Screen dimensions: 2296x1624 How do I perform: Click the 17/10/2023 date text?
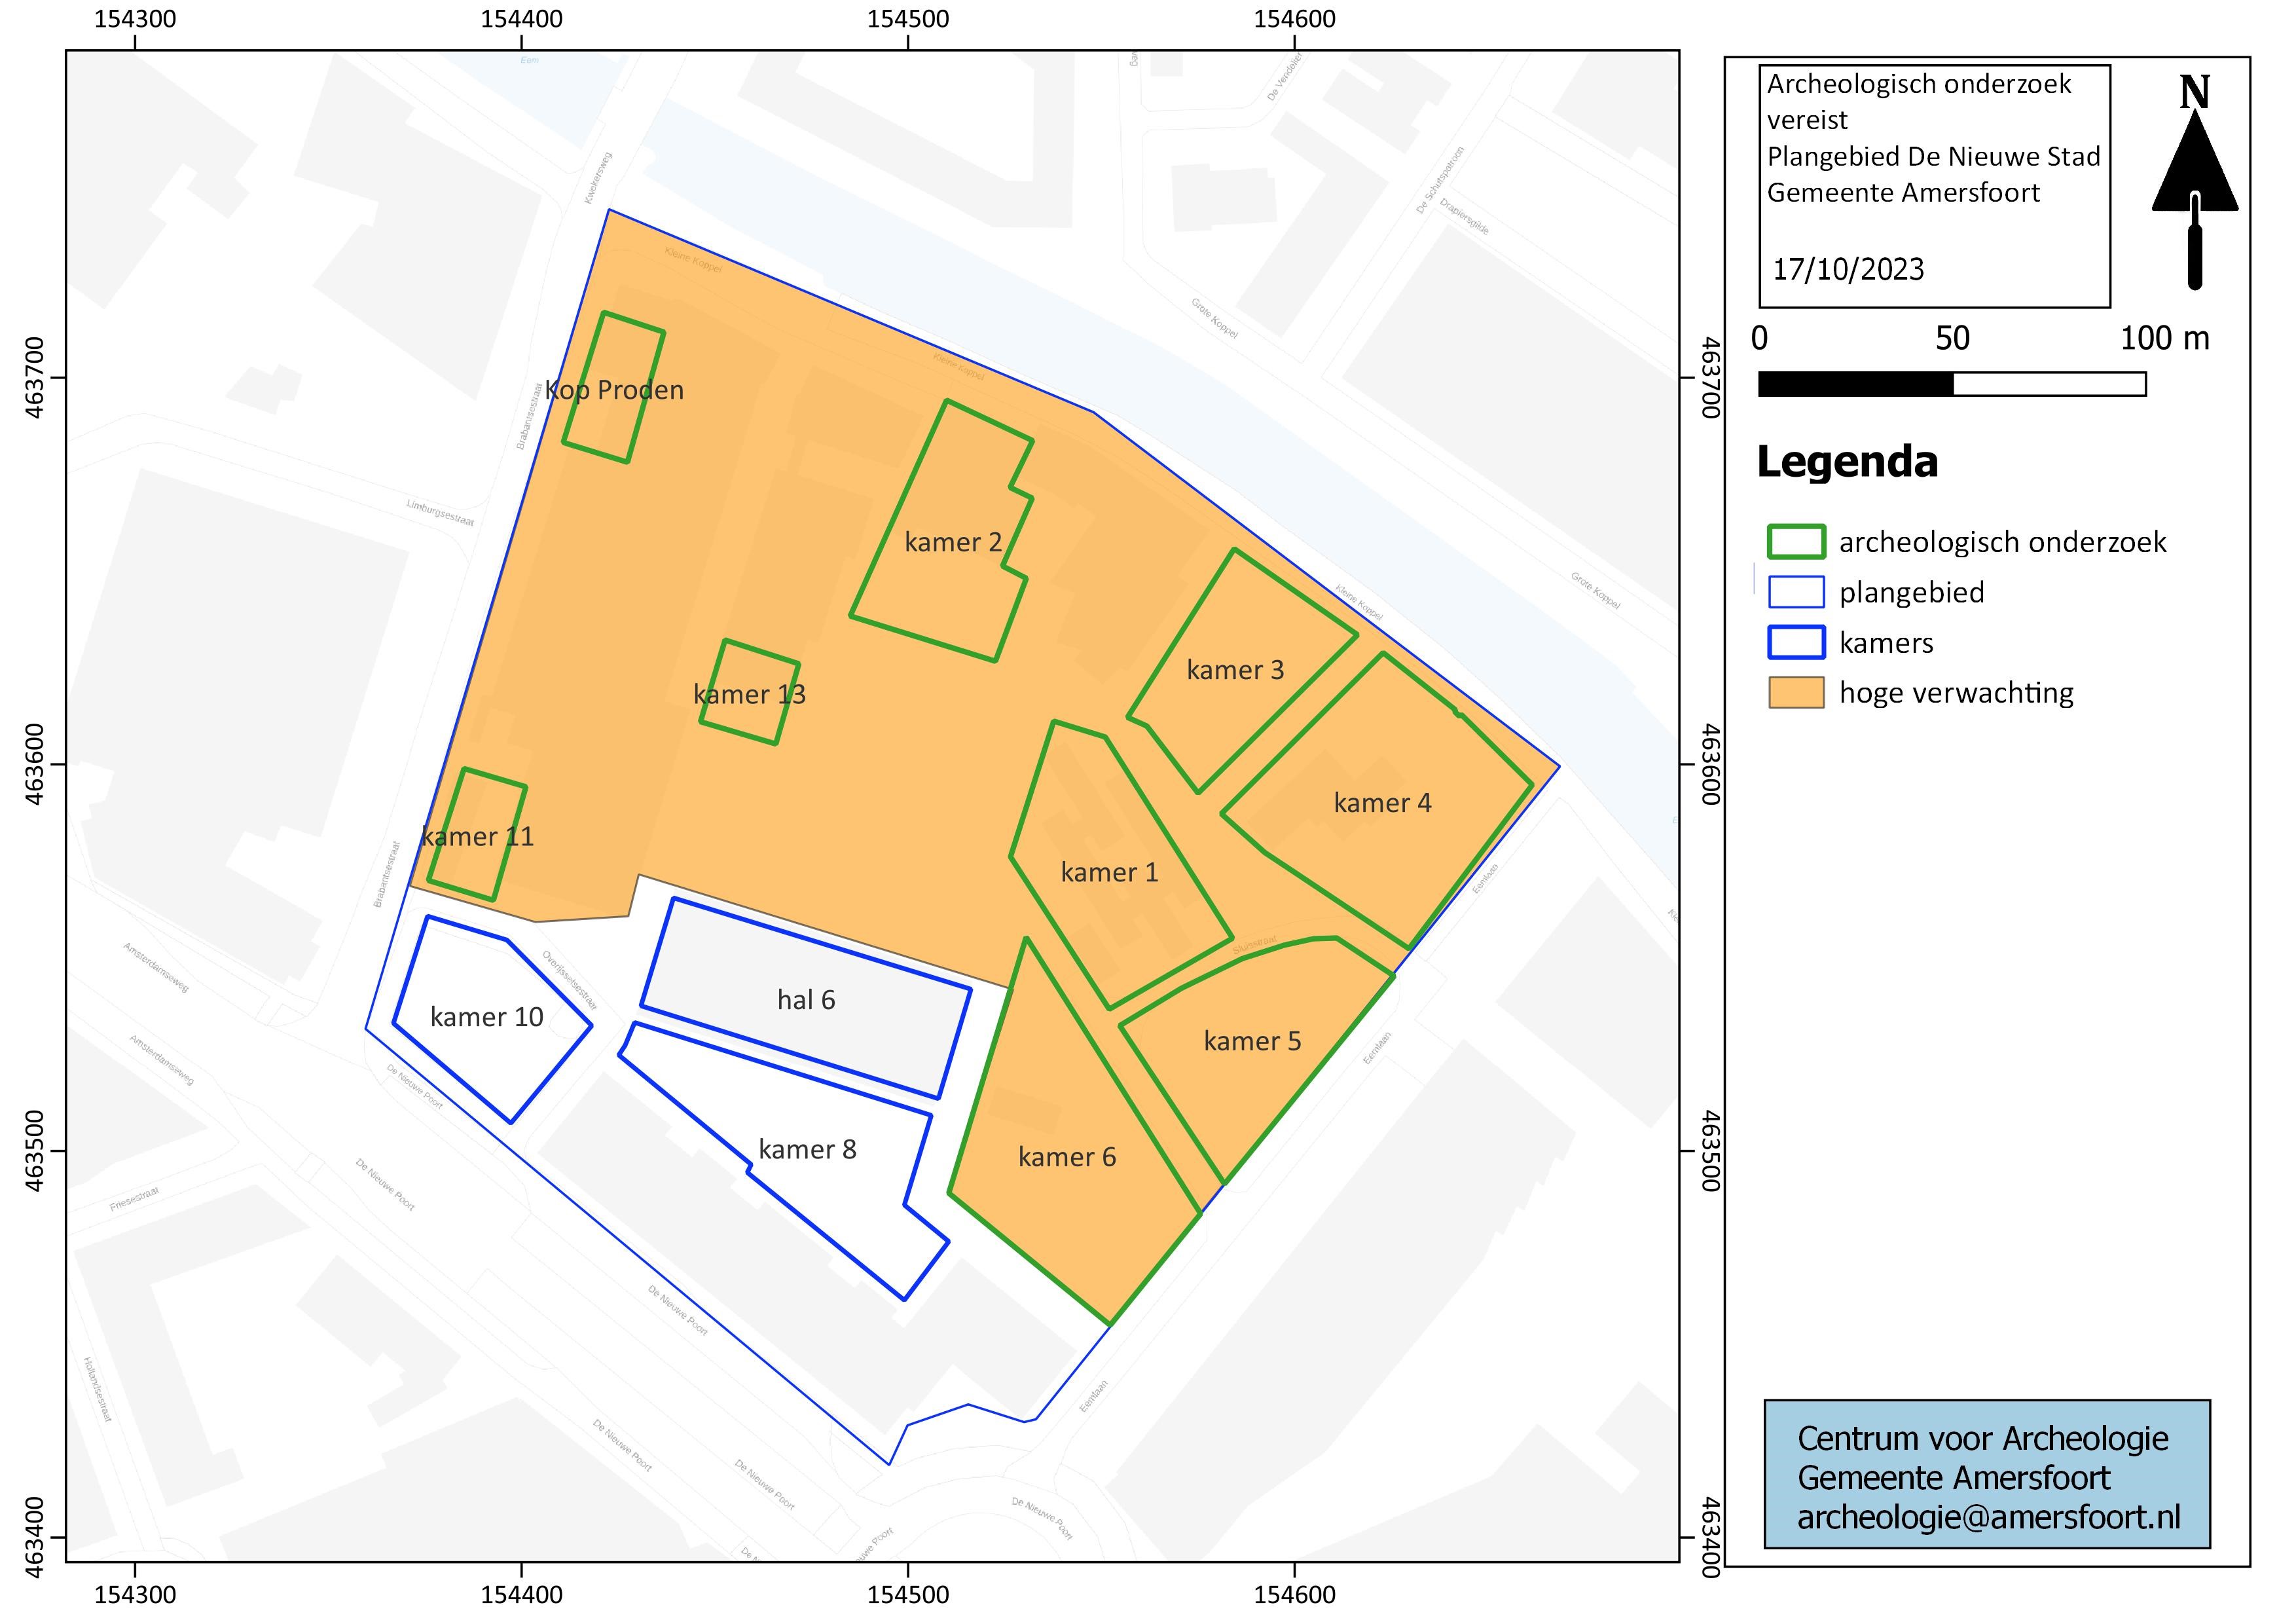coord(1848,269)
